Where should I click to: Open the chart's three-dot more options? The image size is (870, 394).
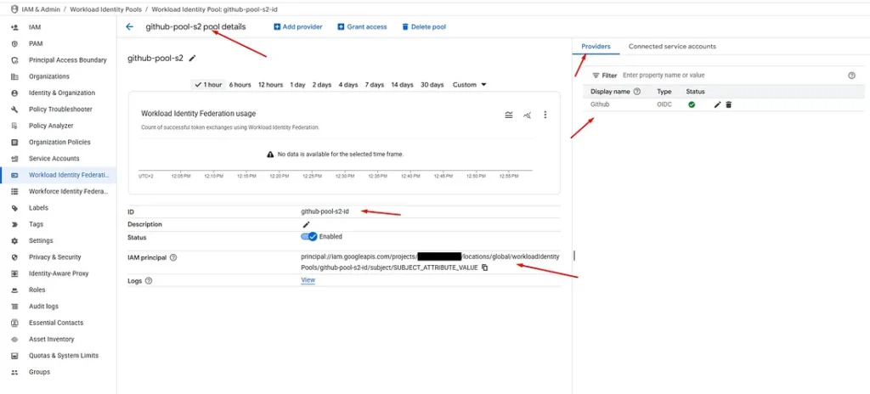(545, 115)
